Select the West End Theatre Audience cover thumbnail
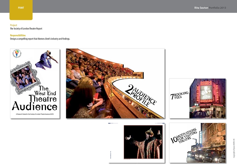The width and height of the screenshot is (237, 168). pos(35,83)
